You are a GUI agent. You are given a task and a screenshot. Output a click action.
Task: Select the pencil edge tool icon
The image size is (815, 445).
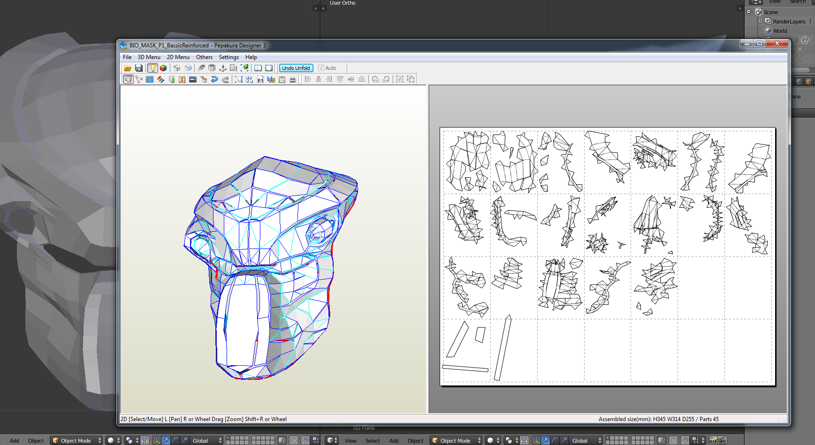[201, 68]
